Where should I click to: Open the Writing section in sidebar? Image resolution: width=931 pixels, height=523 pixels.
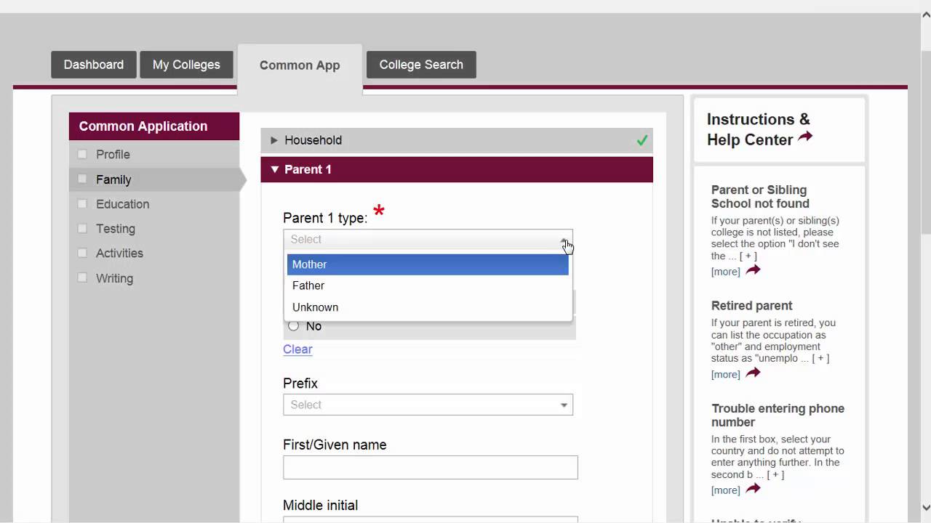114,278
